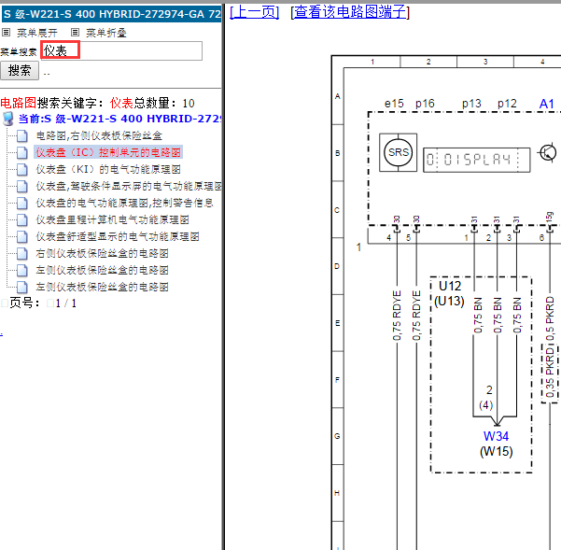Open the 查看该电路图端子 link
The image size is (561, 550).
coord(349,11)
